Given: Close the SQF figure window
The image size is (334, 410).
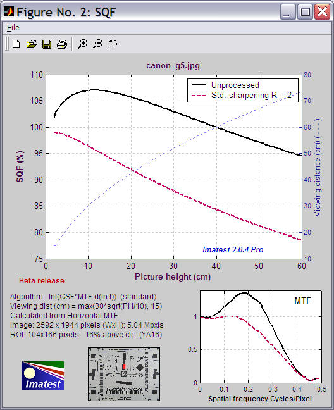Looking at the screenshot, I should tap(322, 12).
